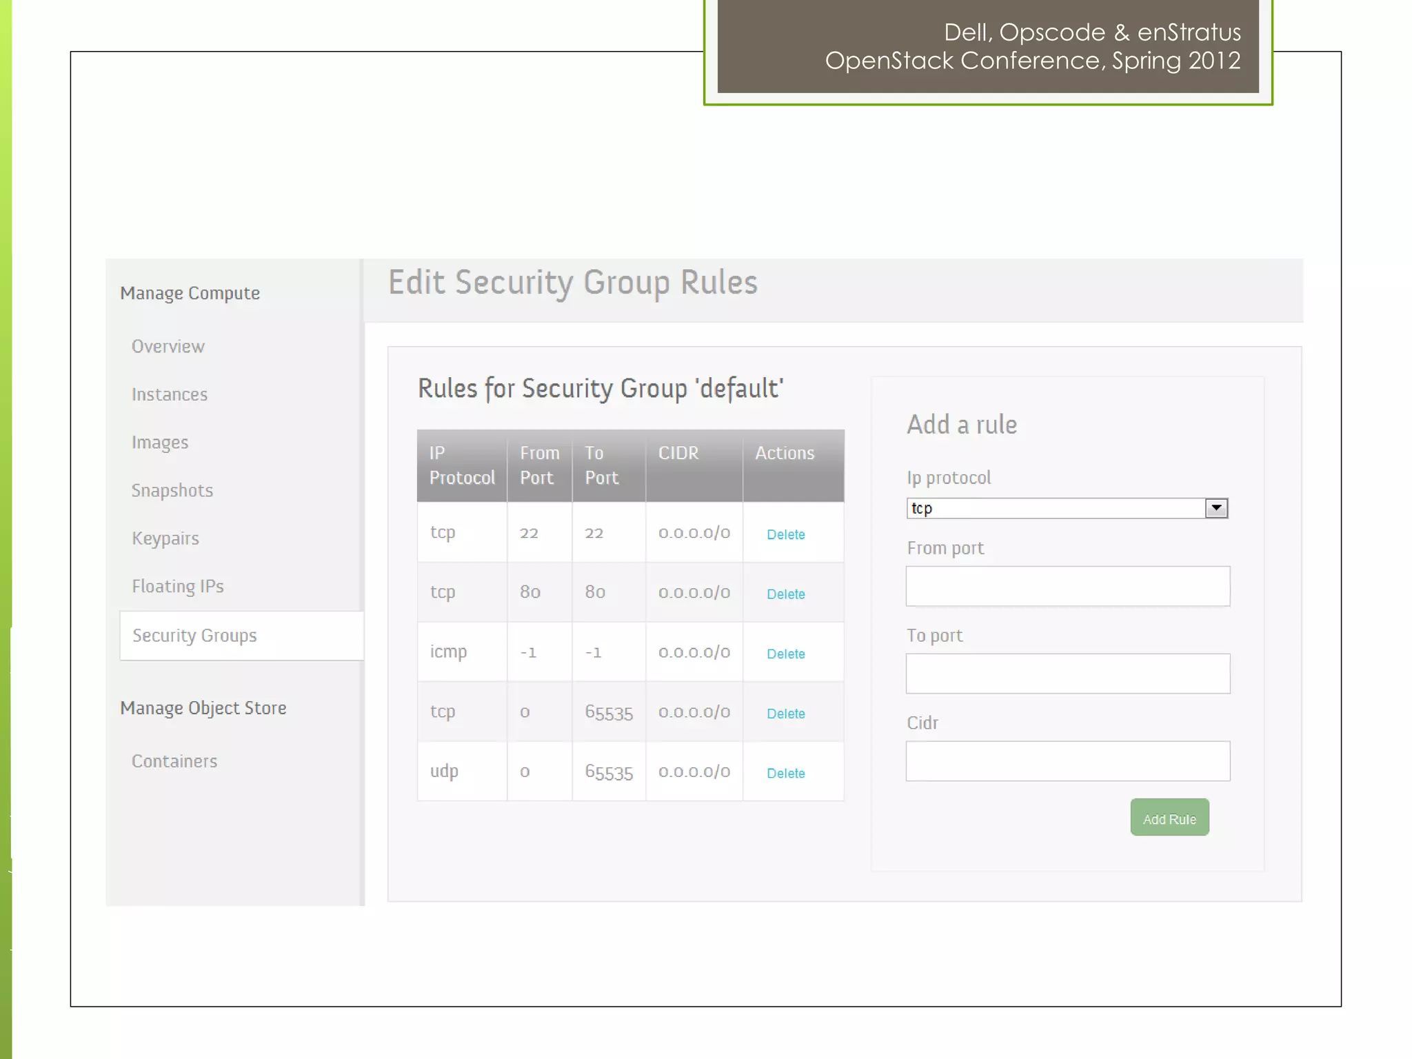Image resolution: width=1412 pixels, height=1059 pixels.
Task: Delete the tcp port 80 rule
Action: (x=785, y=594)
